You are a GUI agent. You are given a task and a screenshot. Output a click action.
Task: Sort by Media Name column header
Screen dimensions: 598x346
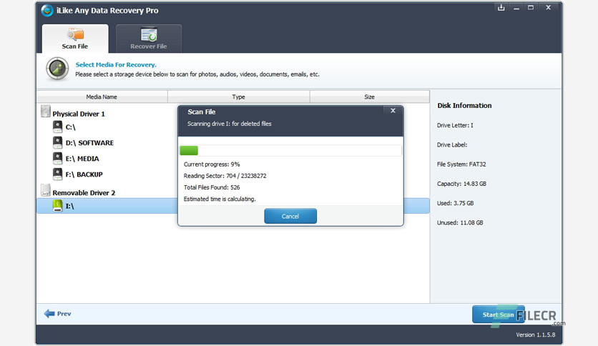pos(102,97)
